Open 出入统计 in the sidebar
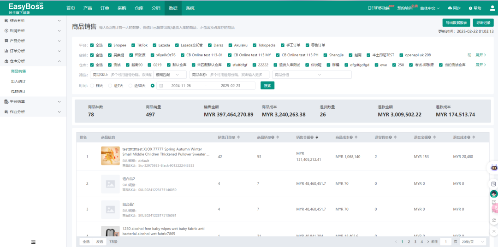 click(x=18, y=82)
